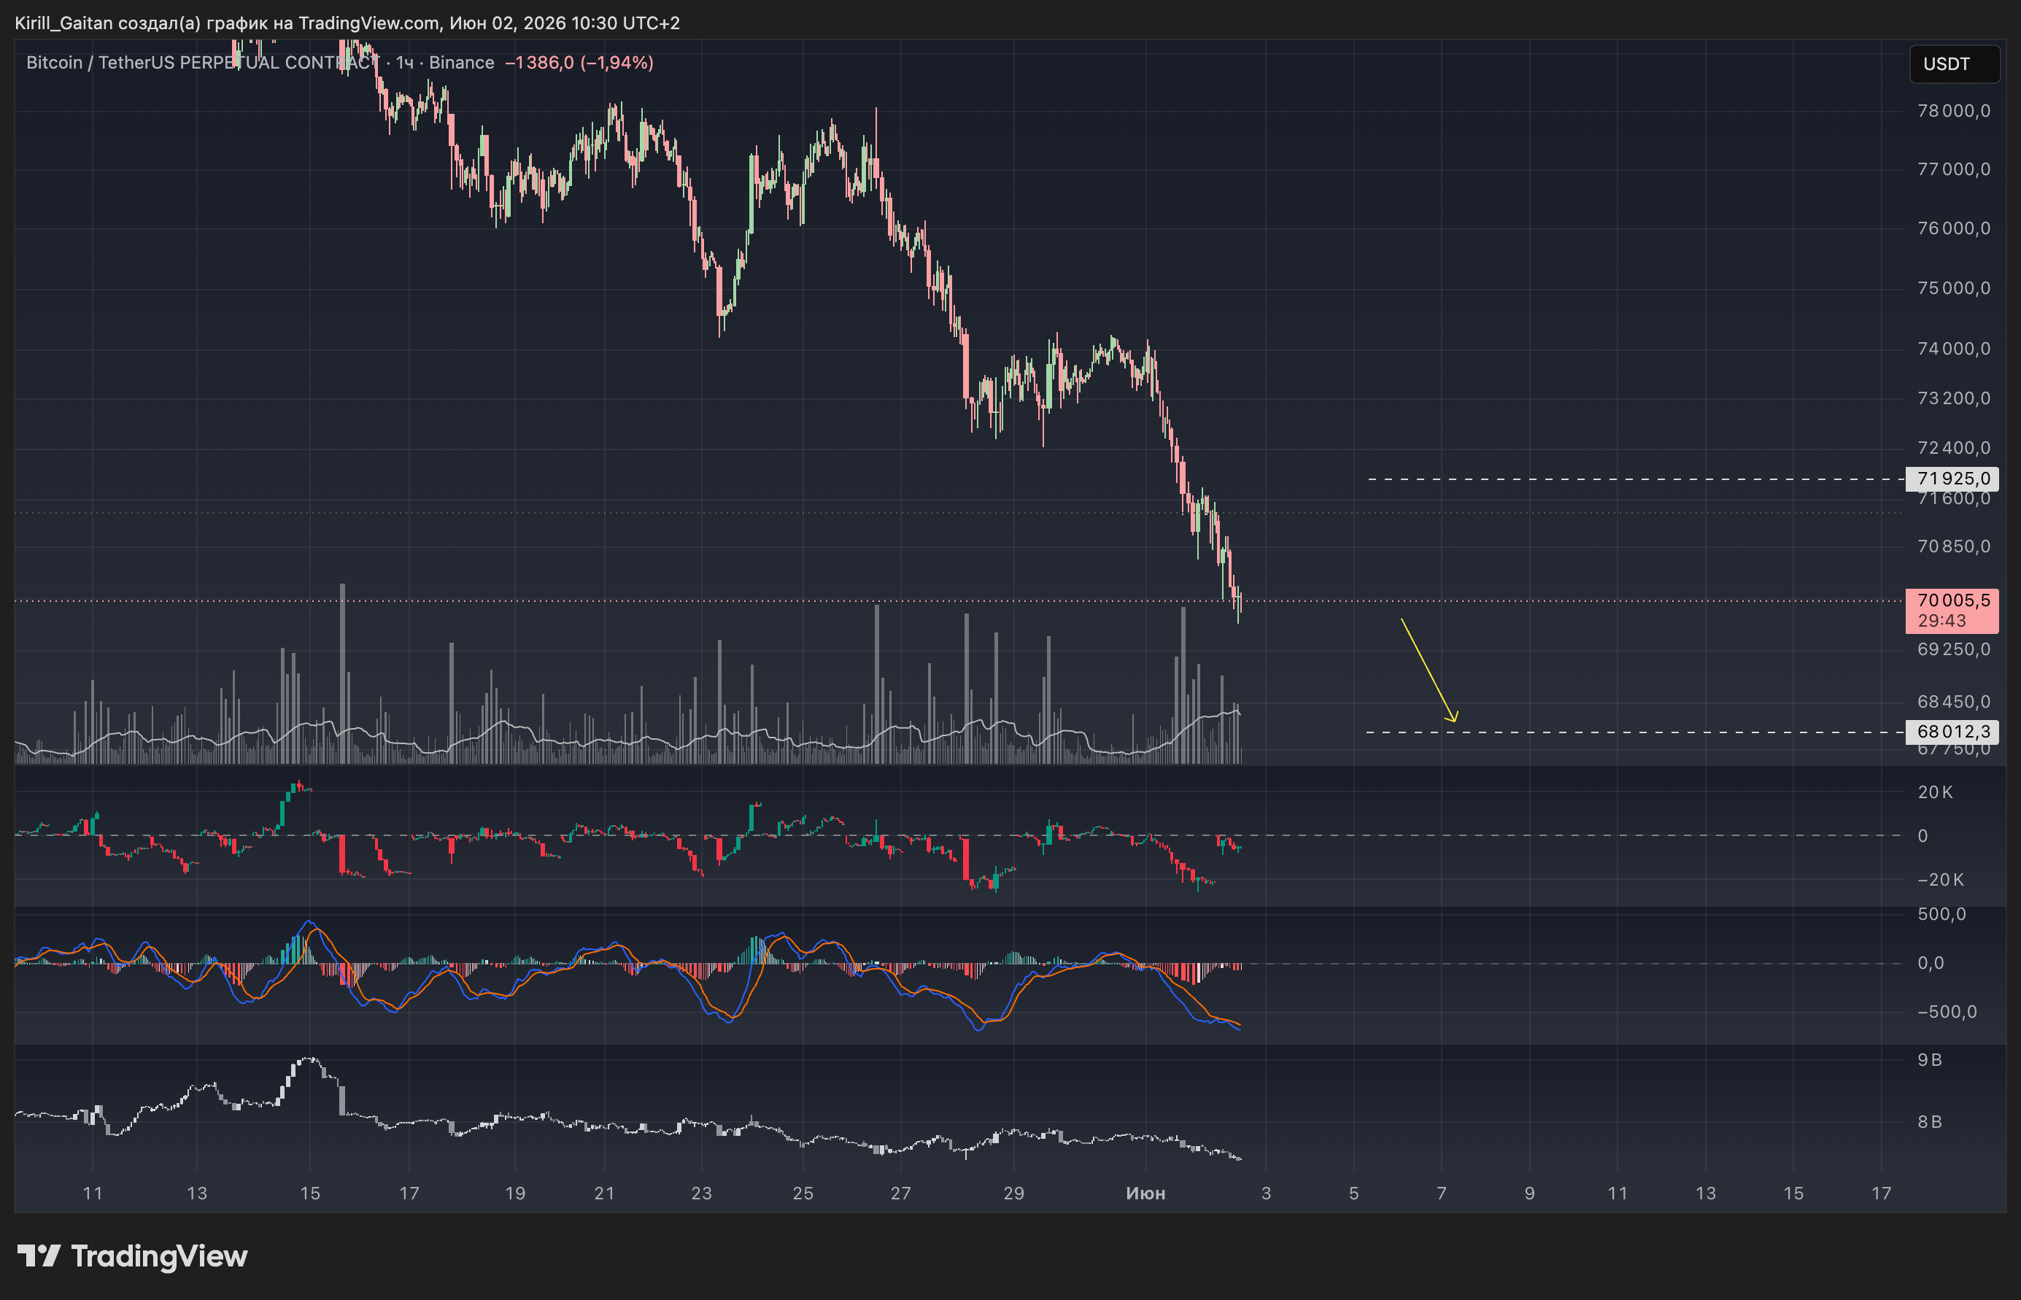
Task: Click the 77 000,0 price axis label
Action: tap(1953, 170)
